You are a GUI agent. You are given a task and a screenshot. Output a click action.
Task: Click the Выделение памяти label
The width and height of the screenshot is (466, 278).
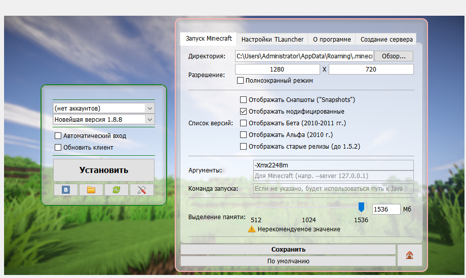217,217
